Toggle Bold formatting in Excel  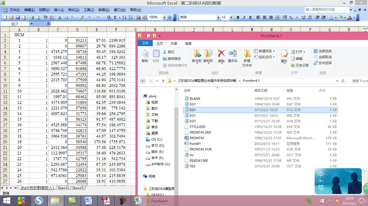coord(238,17)
